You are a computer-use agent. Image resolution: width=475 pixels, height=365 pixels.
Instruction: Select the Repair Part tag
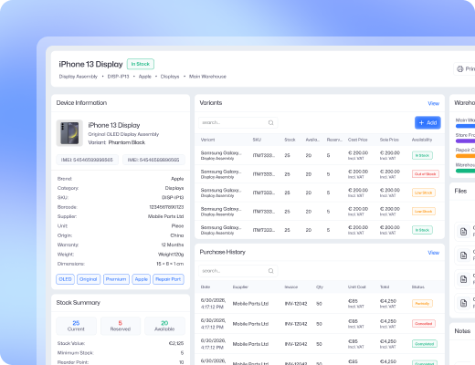coord(168,279)
